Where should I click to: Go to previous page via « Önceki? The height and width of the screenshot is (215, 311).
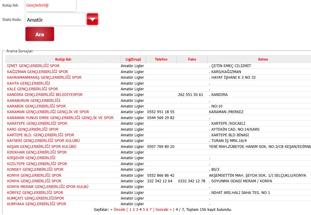coord(118,210)
